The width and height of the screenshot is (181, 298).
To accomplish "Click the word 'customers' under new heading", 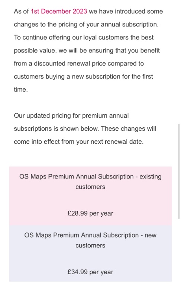I will click(90, 245).
